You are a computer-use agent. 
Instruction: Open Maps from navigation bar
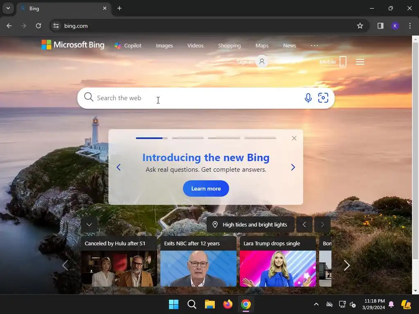[262, 46]
